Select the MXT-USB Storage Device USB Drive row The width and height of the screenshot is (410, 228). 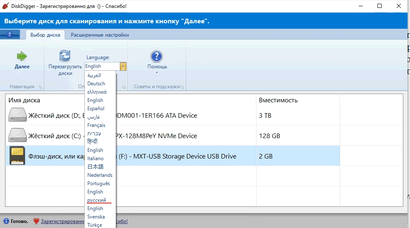point(173,156)
